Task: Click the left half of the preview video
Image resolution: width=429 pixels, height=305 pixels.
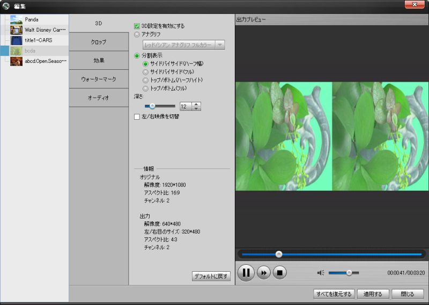Action: (284, 136)
